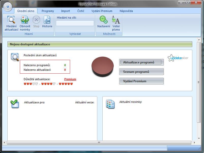Click the Aktualizace programů button

(142, 62)
